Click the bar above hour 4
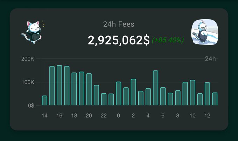 pyautogui.click(x=148, y=97)
